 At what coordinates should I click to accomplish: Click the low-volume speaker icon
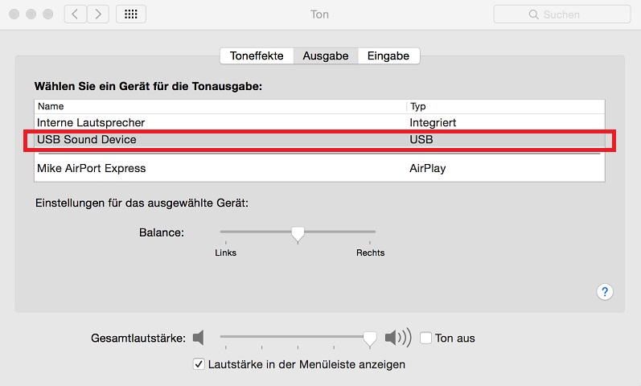point(199,338)
